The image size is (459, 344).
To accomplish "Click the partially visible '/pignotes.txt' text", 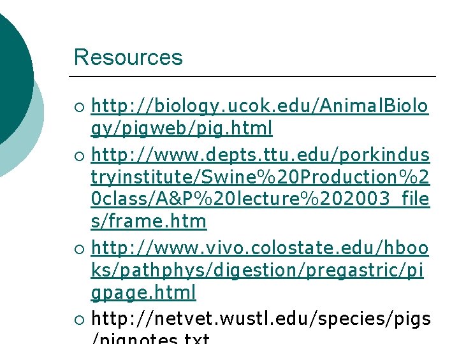I will coord(150,338).
